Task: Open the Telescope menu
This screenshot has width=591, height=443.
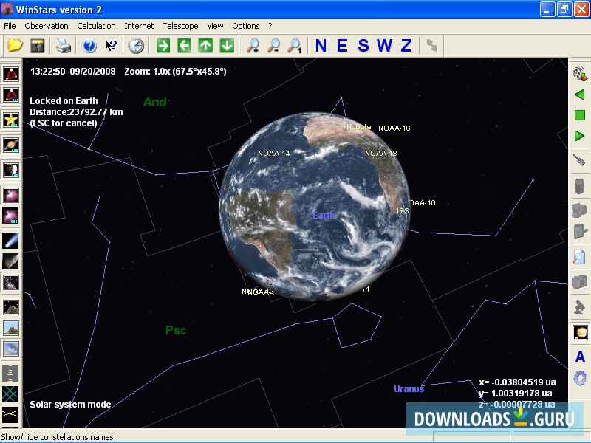Action: tap(180, 26)
